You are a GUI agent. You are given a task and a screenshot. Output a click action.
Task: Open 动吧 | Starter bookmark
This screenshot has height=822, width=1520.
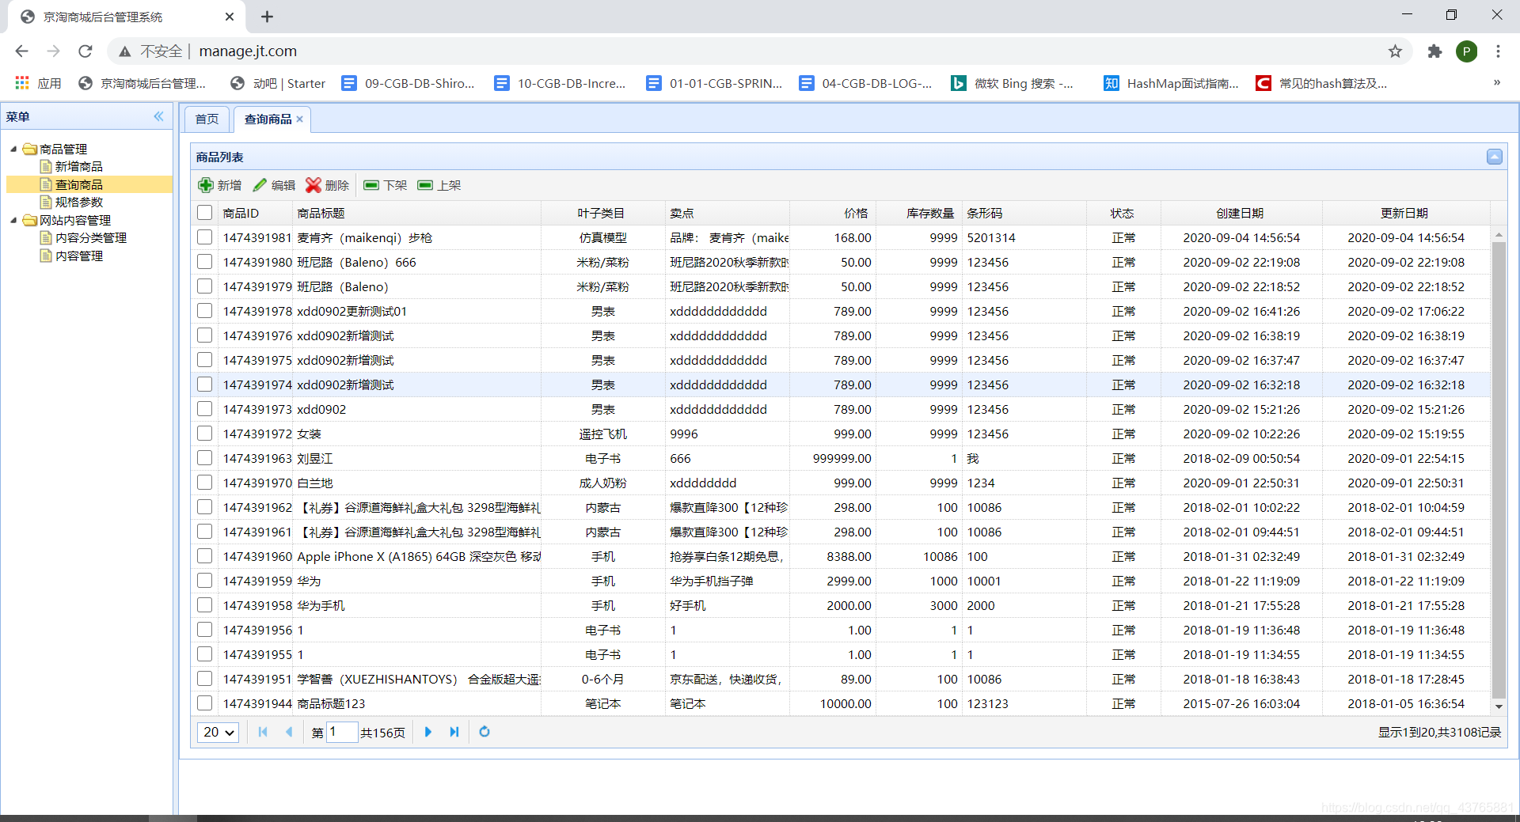click(x=278, y=83)
